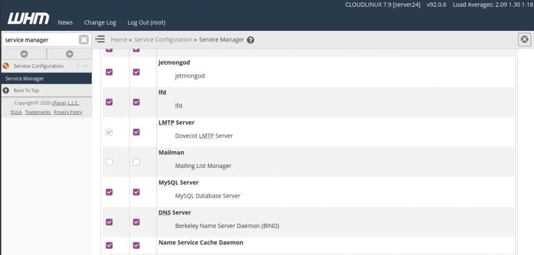
Task: Toggle the second LMTP Server checkbox
Action: click(x=136, y=132)
